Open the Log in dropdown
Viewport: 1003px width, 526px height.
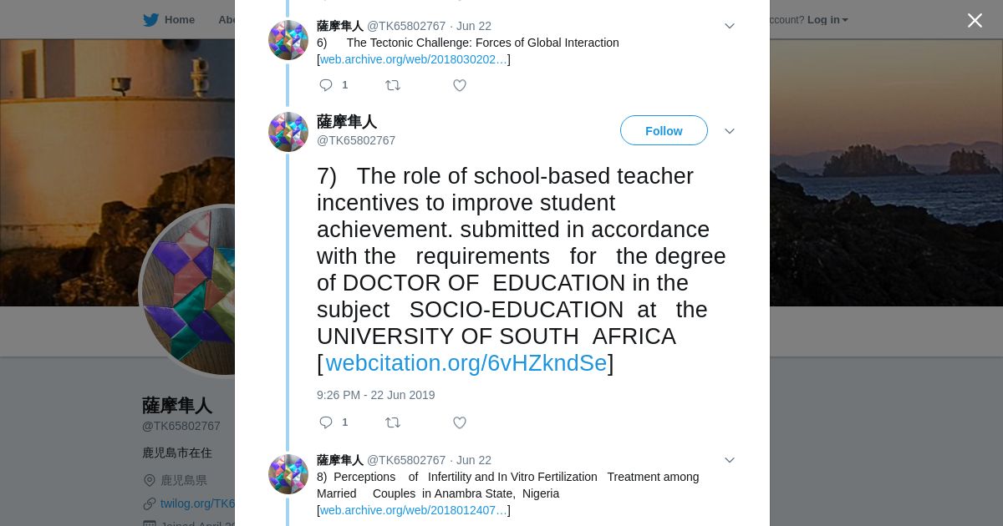(x=827, y=20)
